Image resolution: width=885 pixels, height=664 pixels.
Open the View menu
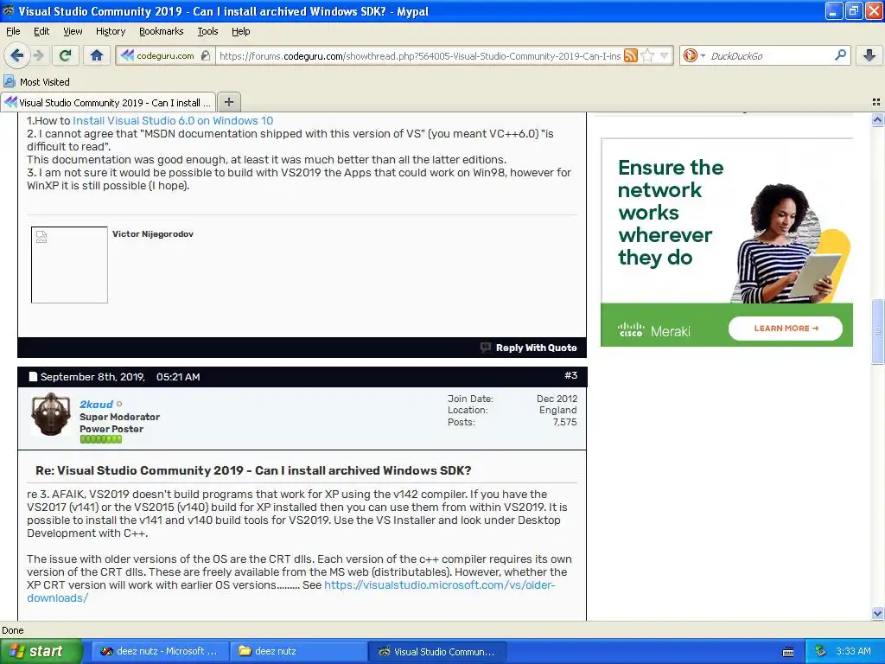point(73,31)
